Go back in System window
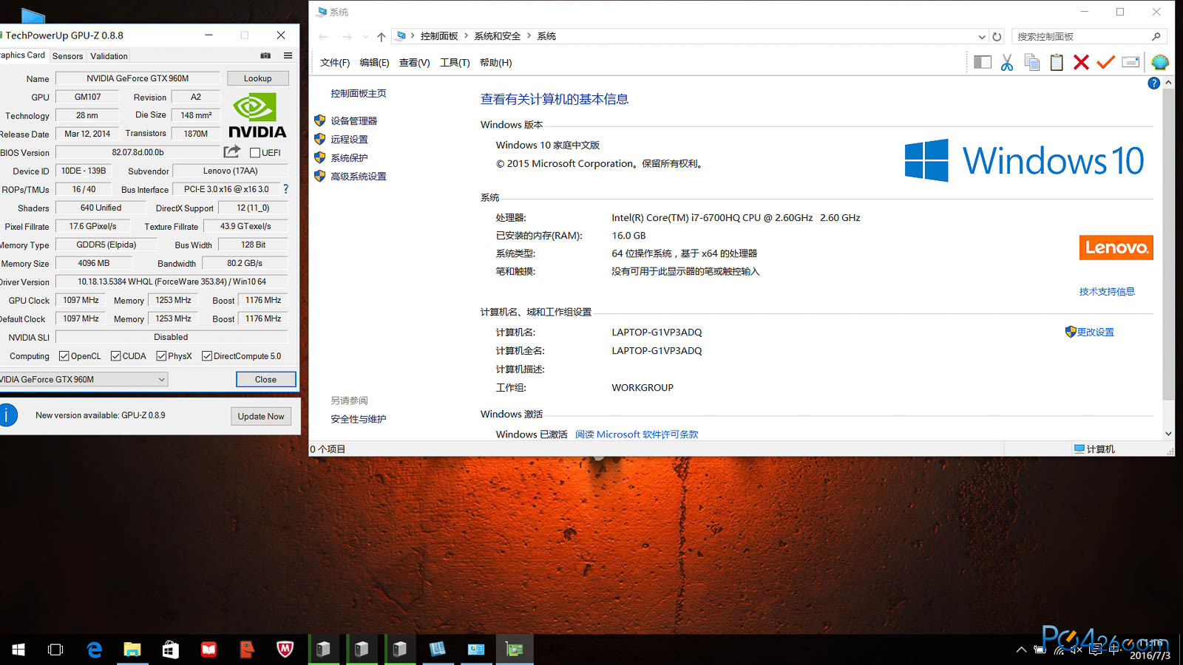The height and width of the screenshot is (665, 1183). click(323, 36)
